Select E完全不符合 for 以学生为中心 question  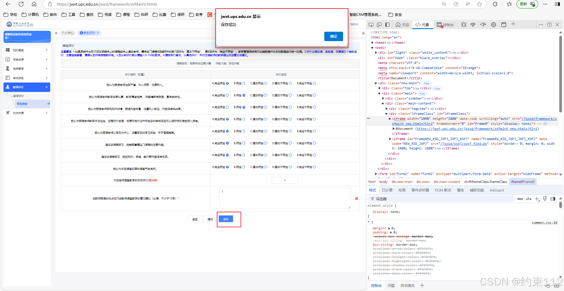tap(314, 131)
